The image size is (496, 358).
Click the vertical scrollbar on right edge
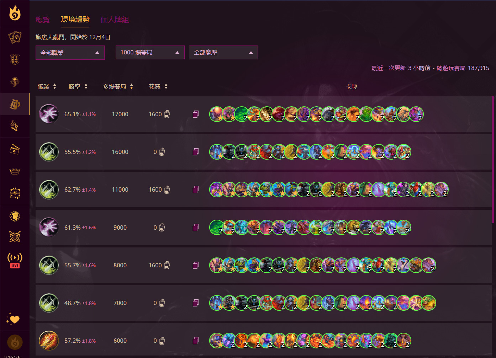point(493,160)
